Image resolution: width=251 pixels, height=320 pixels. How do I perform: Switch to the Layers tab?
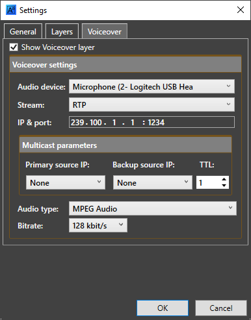coord(62,32)
